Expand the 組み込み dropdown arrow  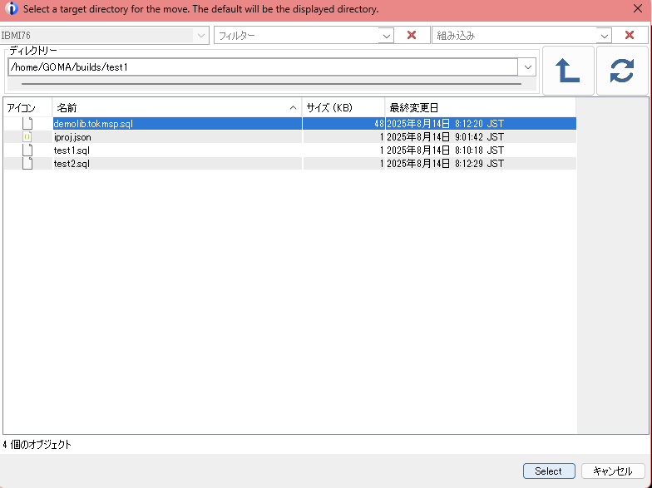point(604,36)
